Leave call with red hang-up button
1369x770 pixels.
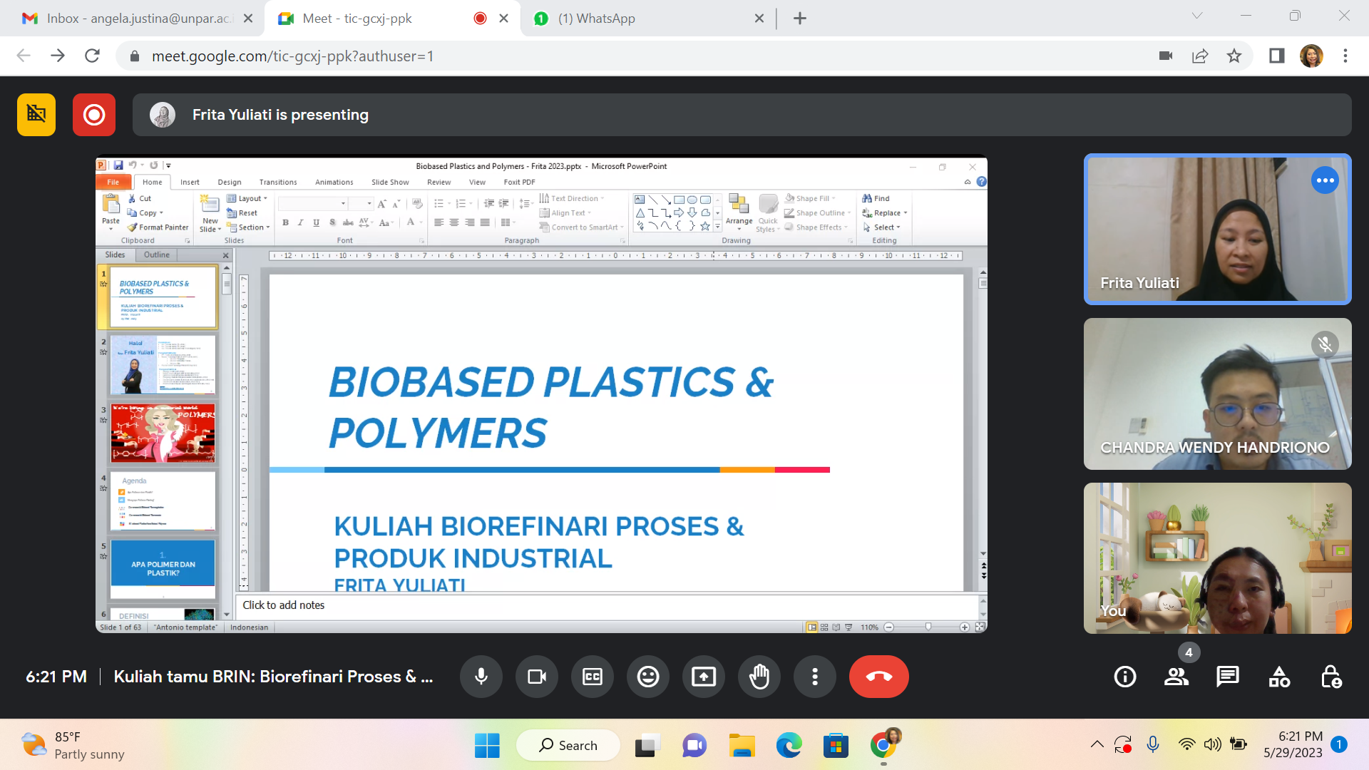[878, 677]
